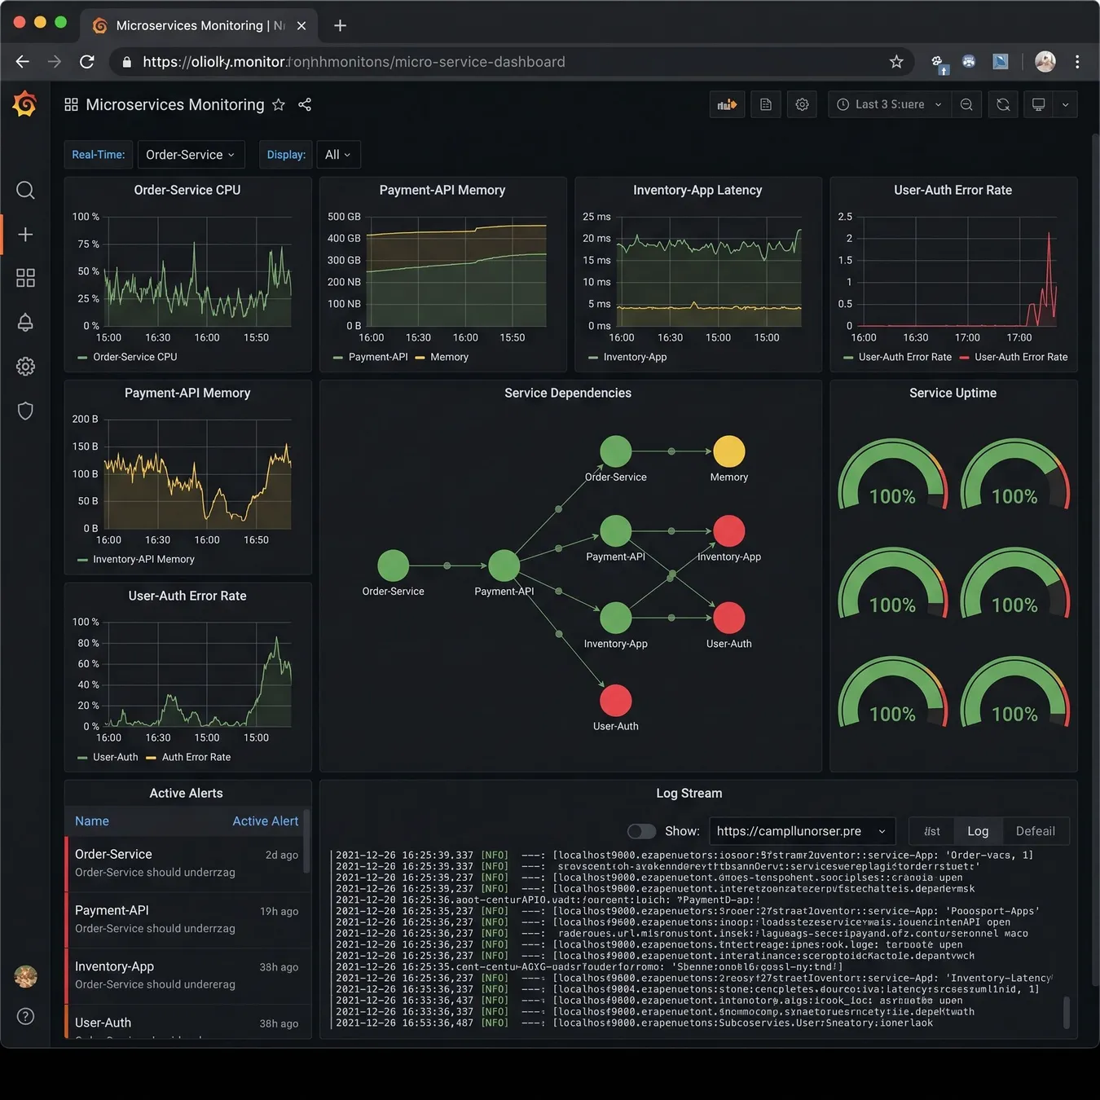Viewport: 1100px width, 1100px height.
Task: Select the Microservices Monitoring browser tab
Action: (x=199, y=25)
